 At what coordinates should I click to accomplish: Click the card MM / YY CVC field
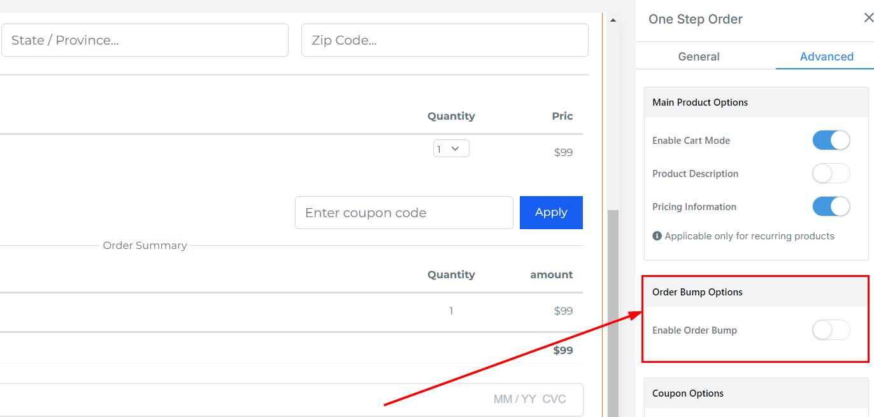click(x=529, y=399)
